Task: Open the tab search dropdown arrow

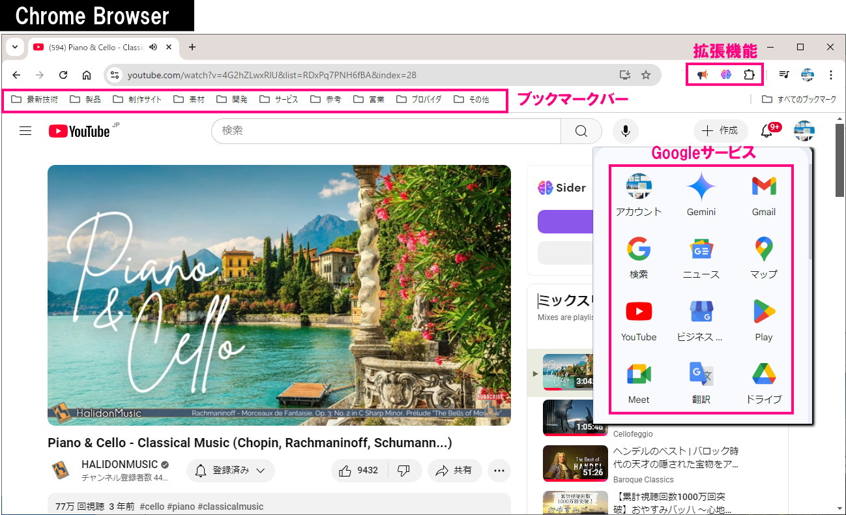Action: point(14,47)
